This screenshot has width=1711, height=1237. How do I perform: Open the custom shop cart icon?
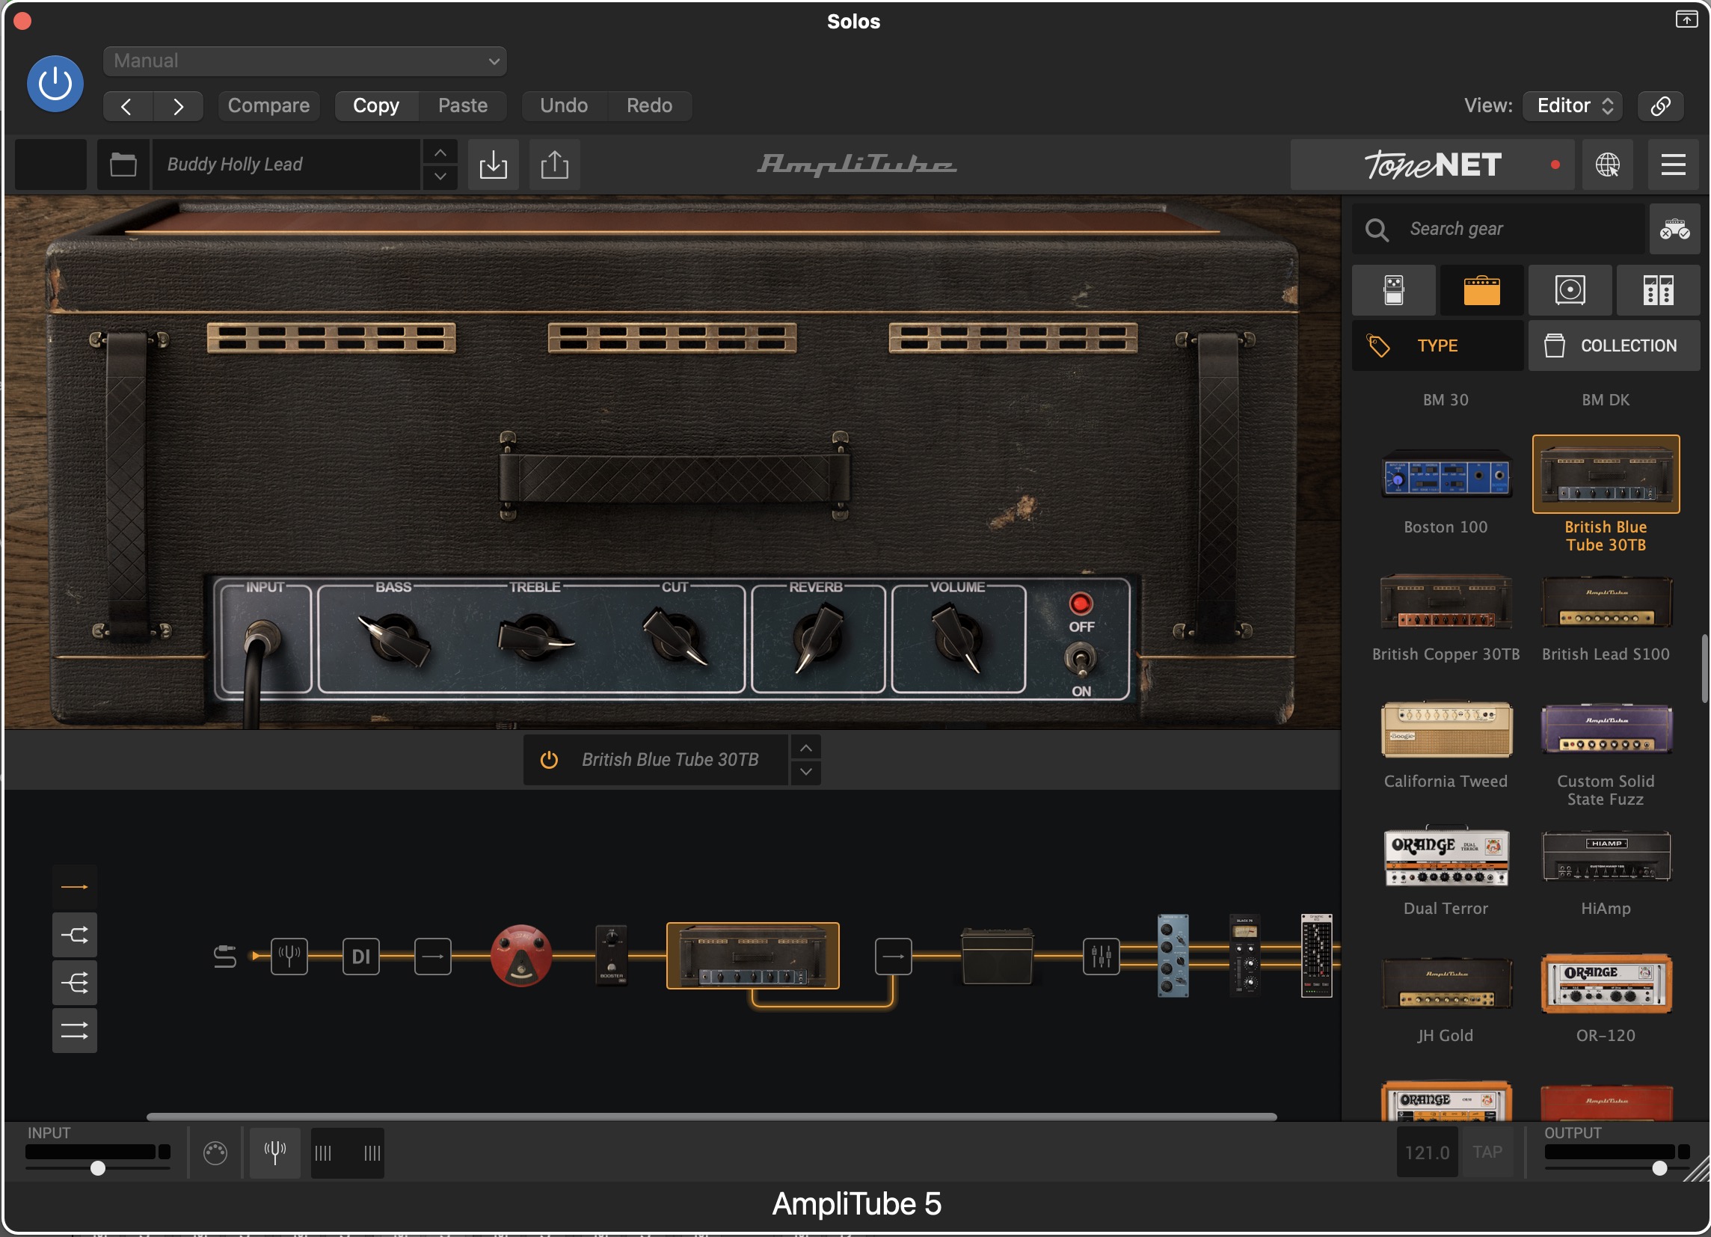coord(1674,229)
